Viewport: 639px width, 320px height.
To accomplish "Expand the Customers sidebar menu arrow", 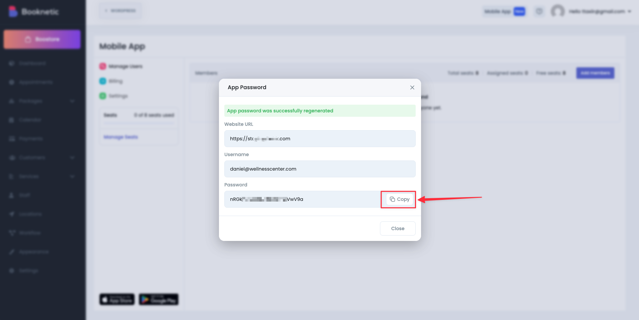I will click(72, 157).
